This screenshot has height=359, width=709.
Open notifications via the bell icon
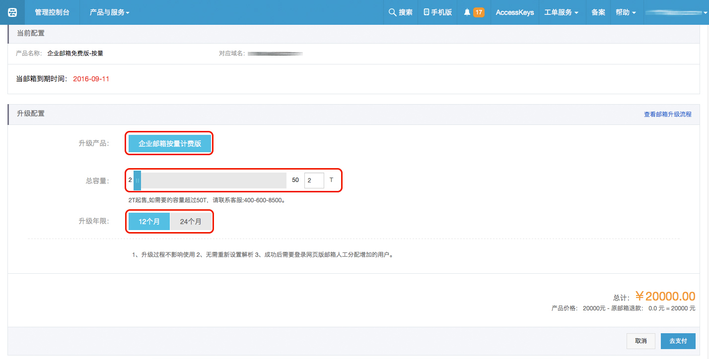pos(467,12)
